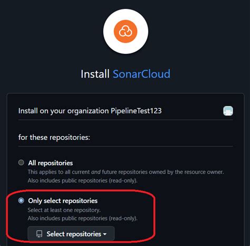250x246 pixels.
Task: Click the All repositories label text
Action: click(x=51, y=163)
